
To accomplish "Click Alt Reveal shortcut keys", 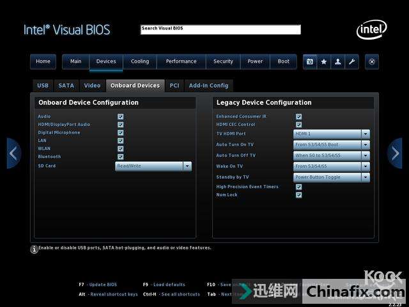I will [x=108, y=294].
